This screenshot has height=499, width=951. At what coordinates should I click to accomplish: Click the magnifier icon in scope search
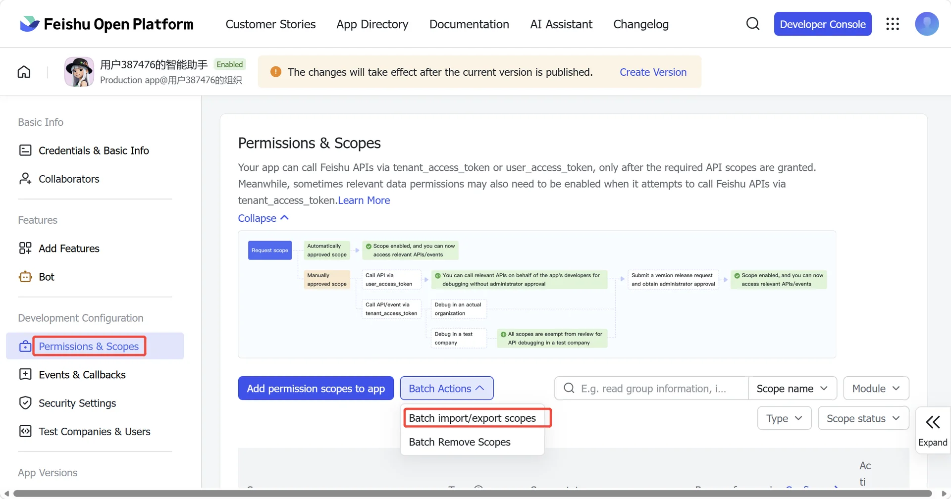pos(569,388)
